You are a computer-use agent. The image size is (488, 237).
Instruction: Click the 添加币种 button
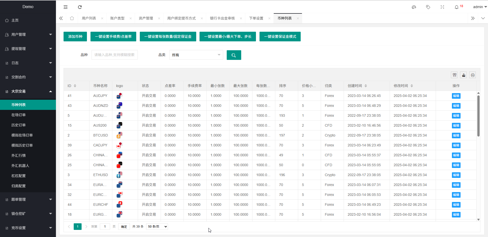coord(75,37)
